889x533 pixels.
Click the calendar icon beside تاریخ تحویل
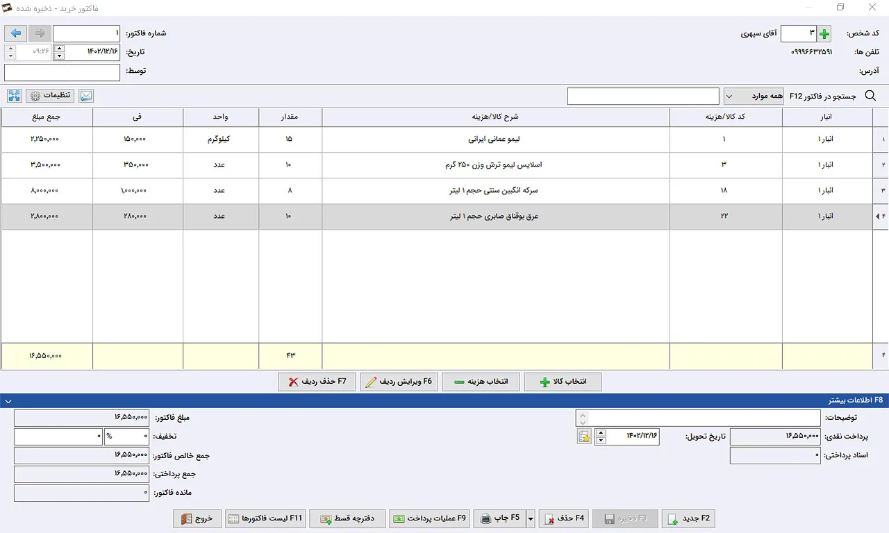coord(584,437)
